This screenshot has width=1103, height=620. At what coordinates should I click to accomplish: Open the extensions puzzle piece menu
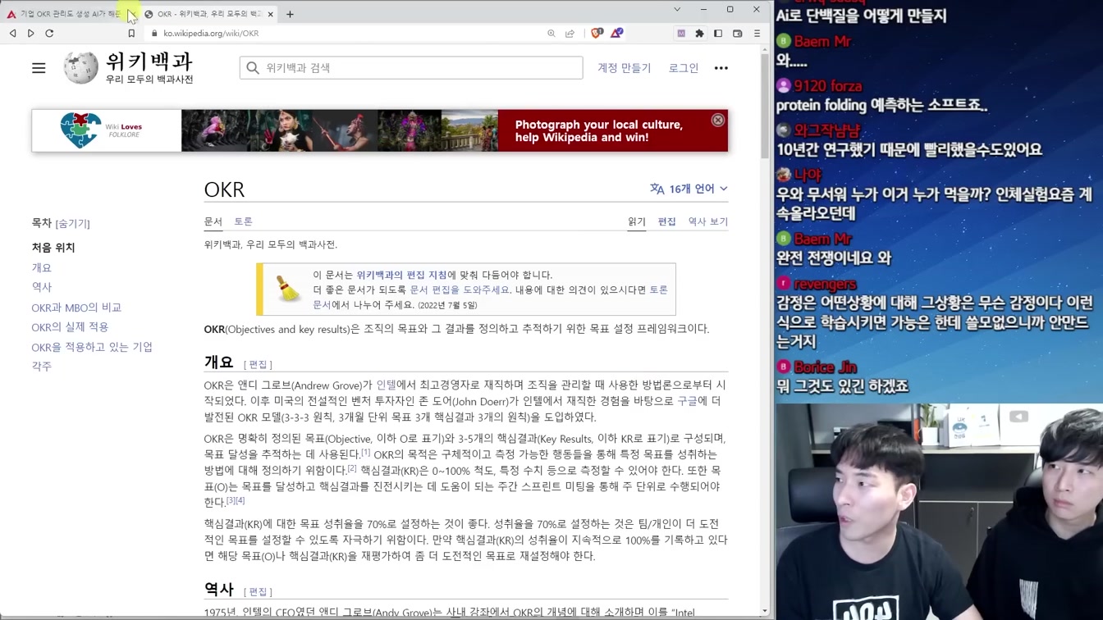[699, 34]
